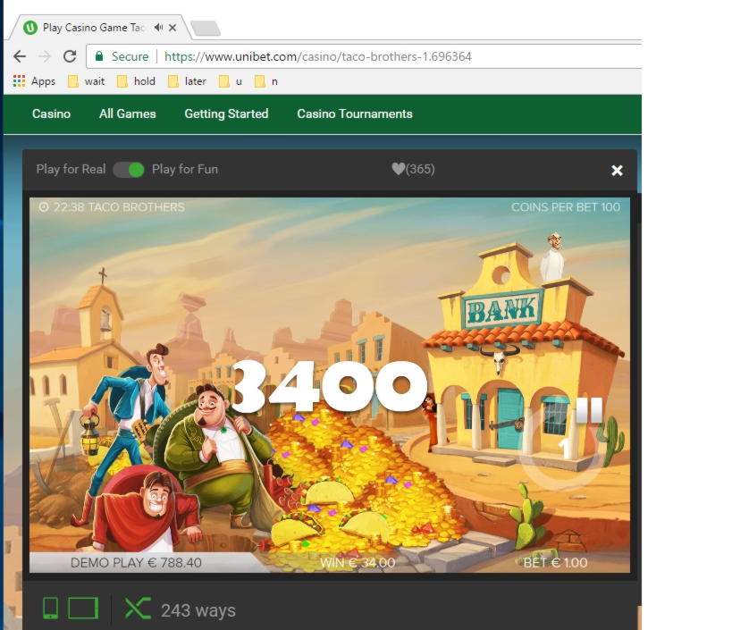Click the 3400 win counter
Viewport: 732px width, 630px height.
[x=331, y=387]
